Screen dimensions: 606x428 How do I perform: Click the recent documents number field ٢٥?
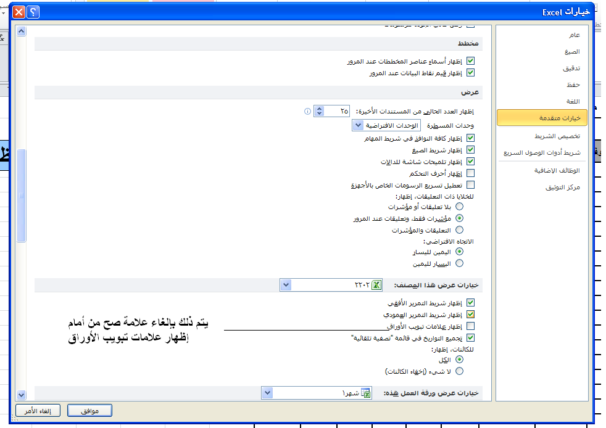pos(336,111)
